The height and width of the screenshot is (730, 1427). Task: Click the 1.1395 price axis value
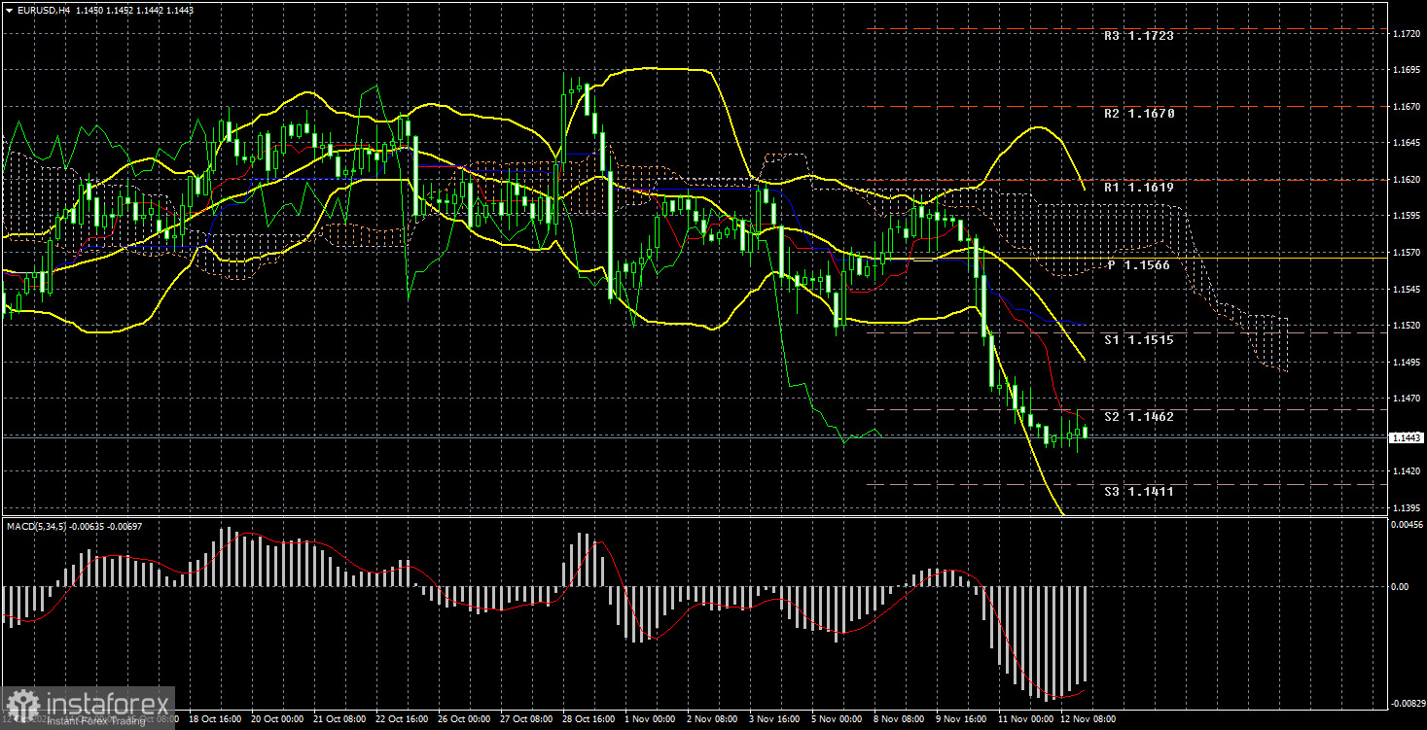pyautogui.click(x=1408, y=508)
